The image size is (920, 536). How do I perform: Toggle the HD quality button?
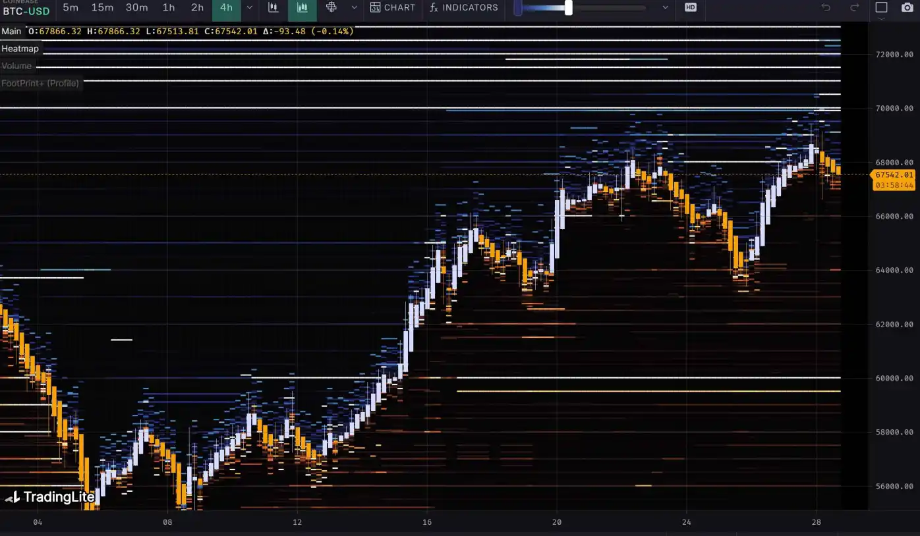690,8
